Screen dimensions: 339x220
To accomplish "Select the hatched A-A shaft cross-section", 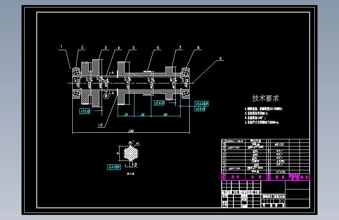I will 131,153.
